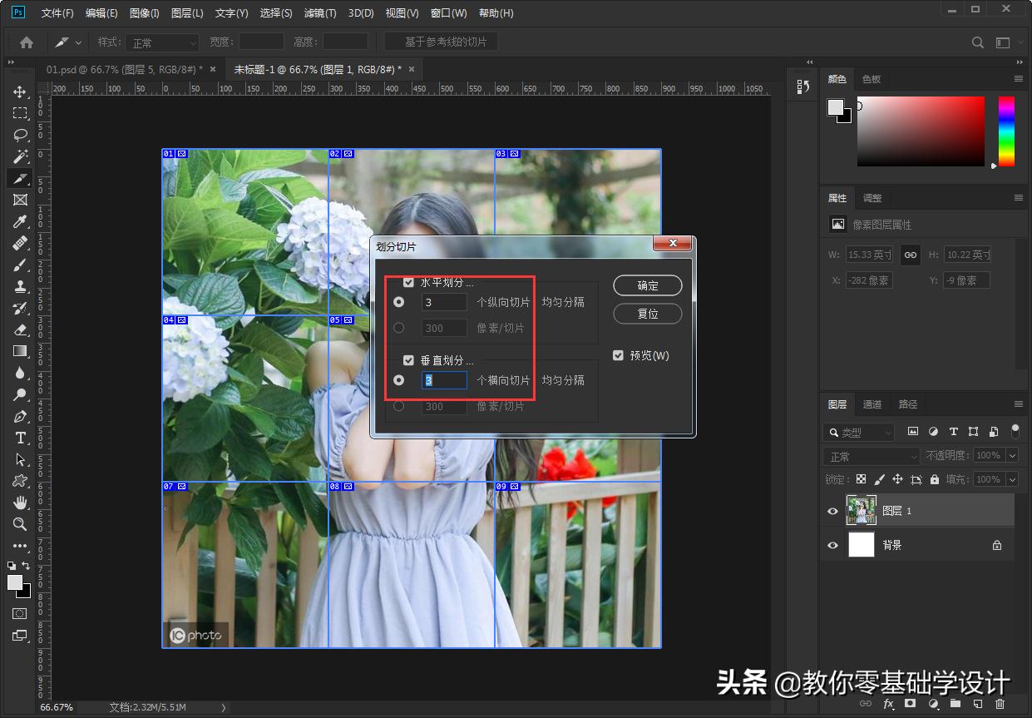This screenshot has height=718, width=1032.
Task: Select the Horizontal Type tool
Action: (x=20, y=438)
